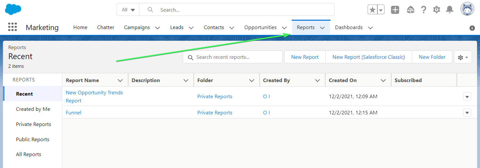Expand the Opportunities tab chevron
480x168 pixels.
[x=284, y=28]
